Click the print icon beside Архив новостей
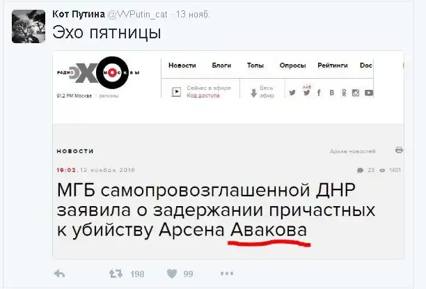426x289 pixels. pyautogui.click(x=399, y=150)
